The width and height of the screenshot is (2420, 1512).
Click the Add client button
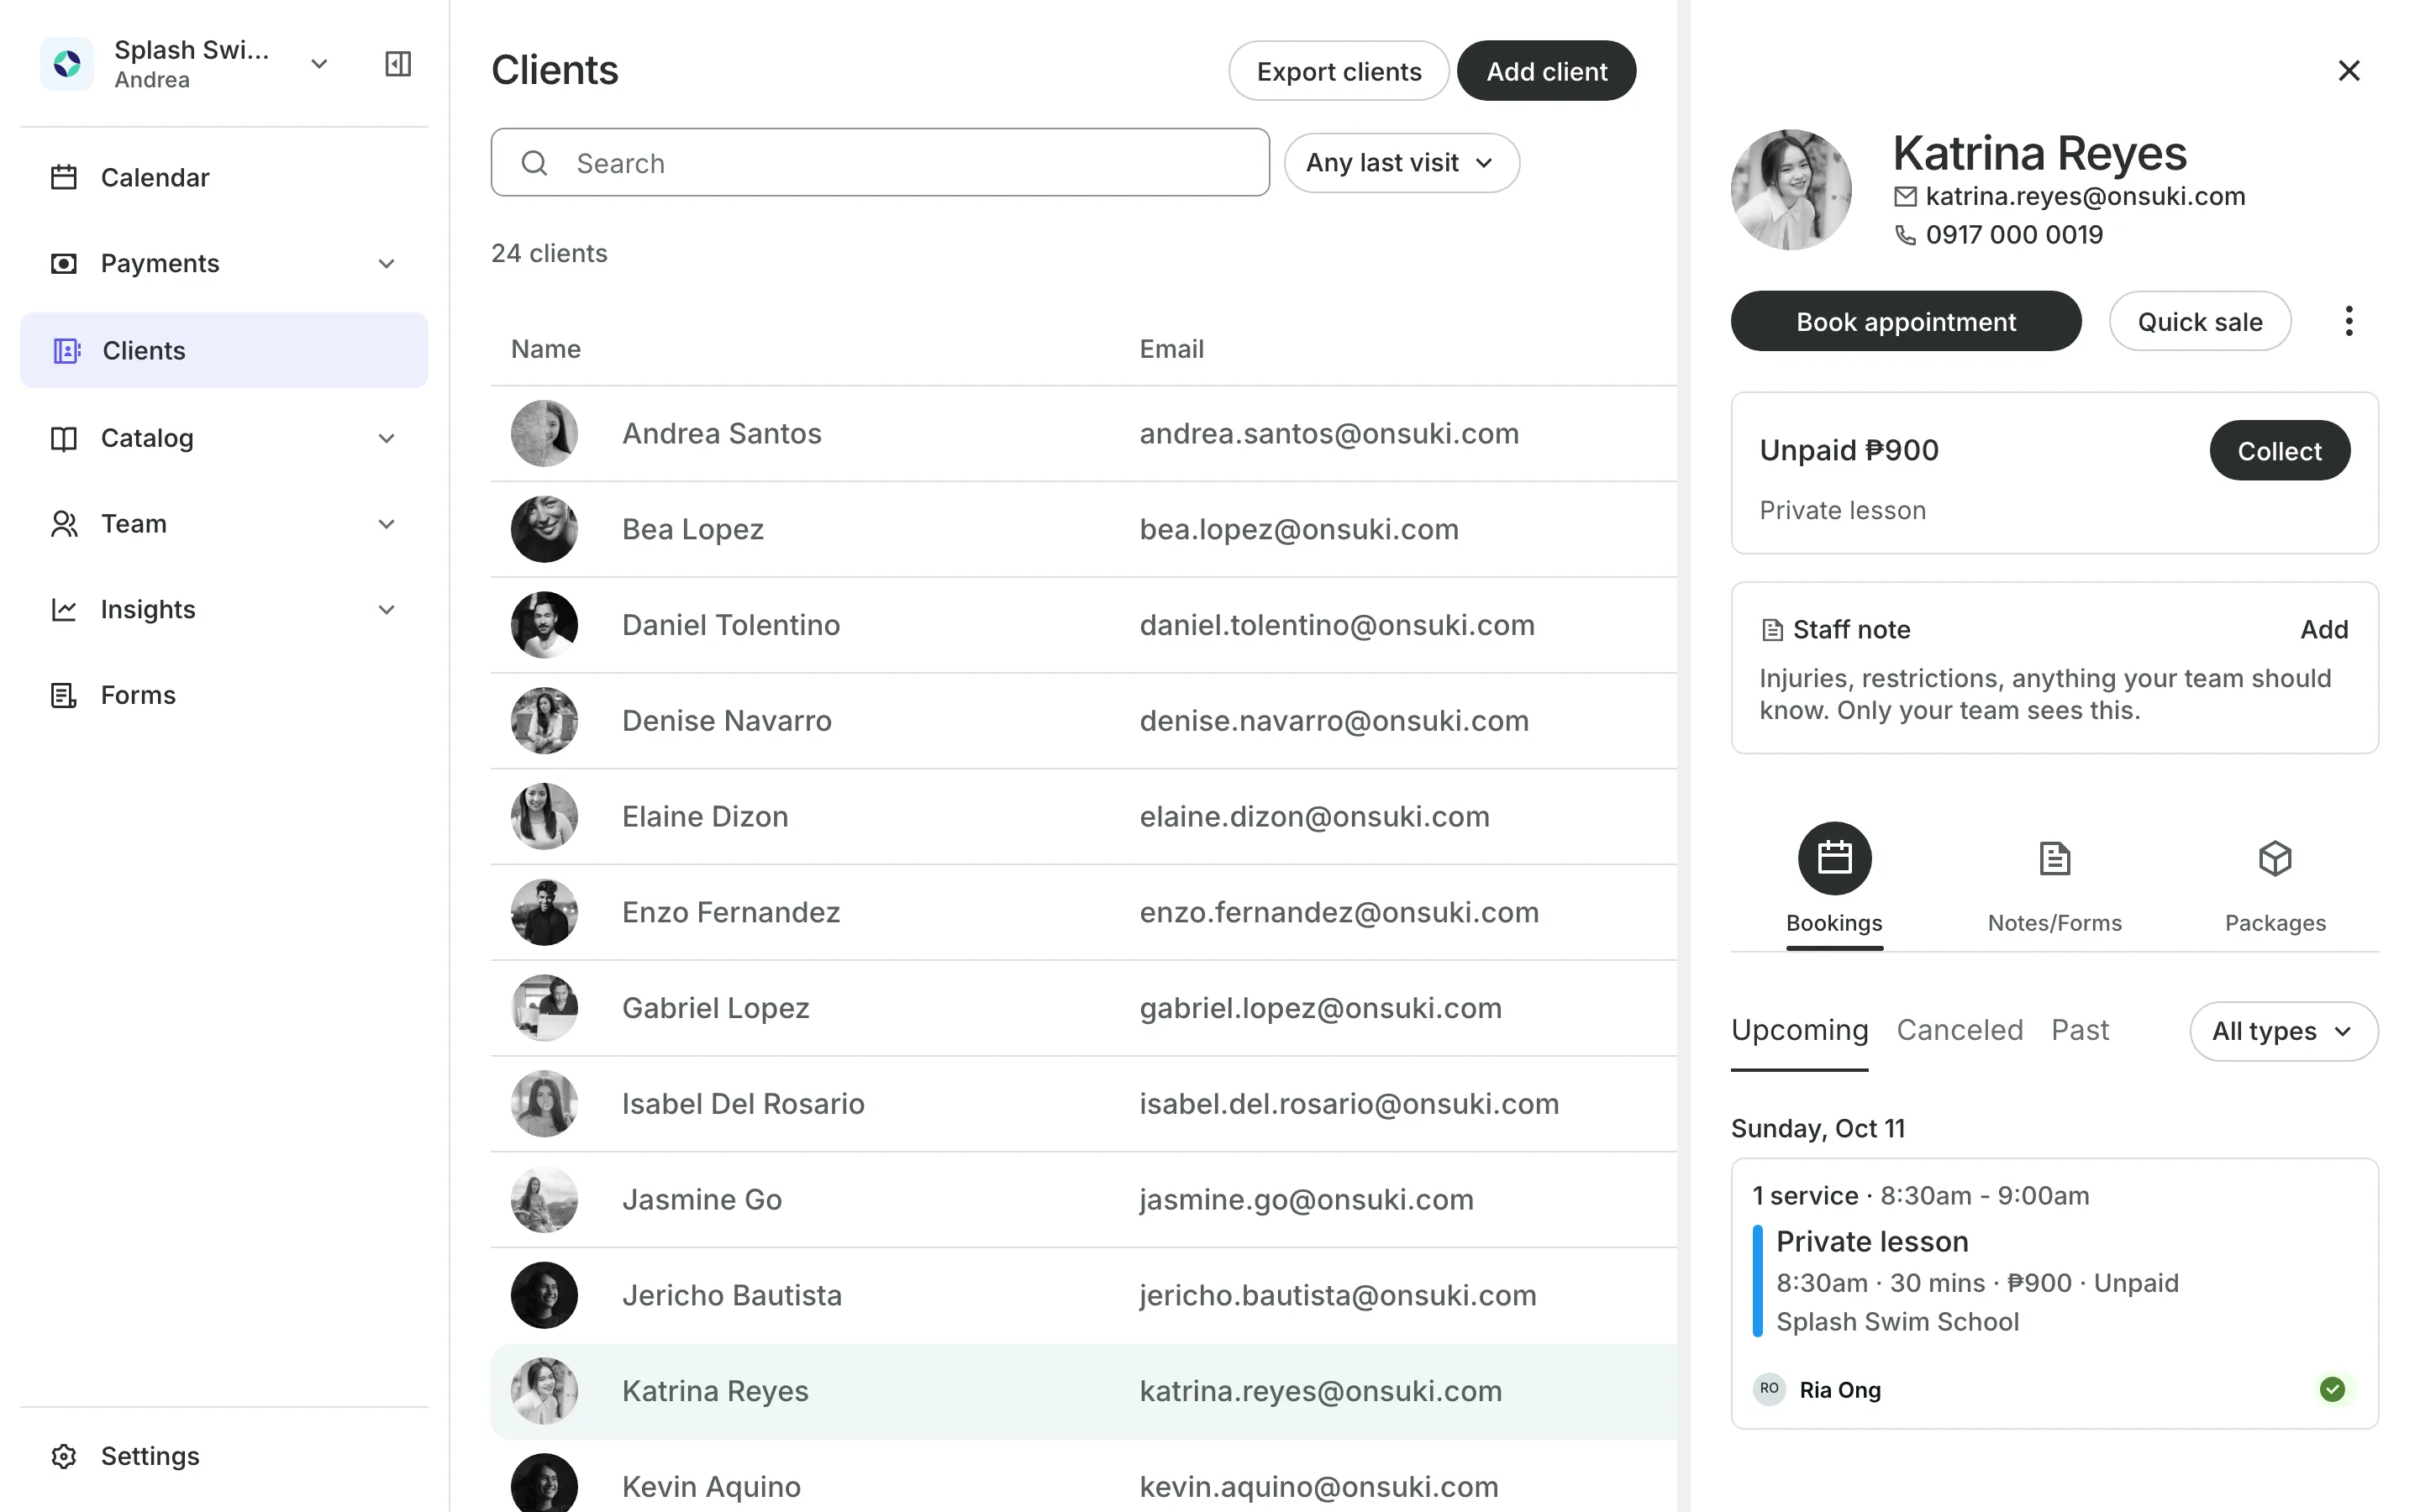point(1546,71)
